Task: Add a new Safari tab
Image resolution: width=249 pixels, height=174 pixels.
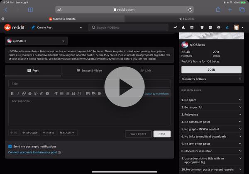Action: click(230, 10)
